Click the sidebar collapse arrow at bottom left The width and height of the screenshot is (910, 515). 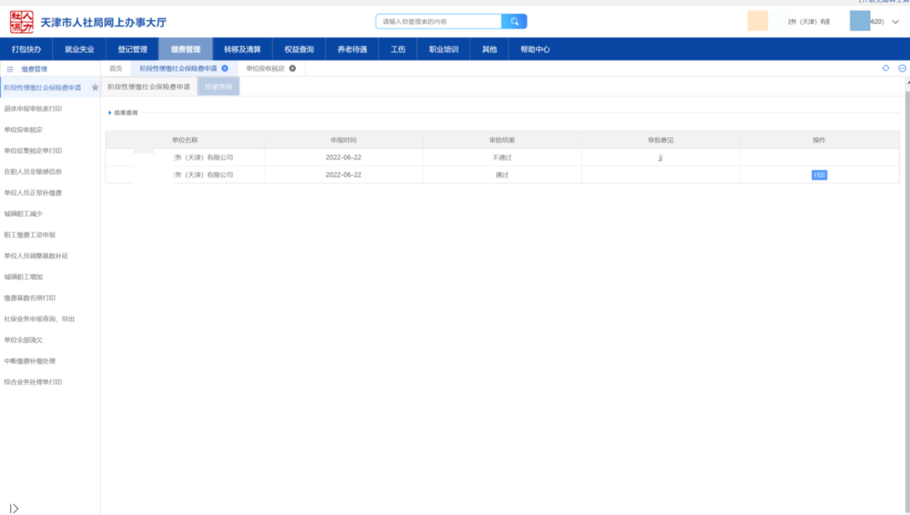pyautogui.click(x=13, y=507)
